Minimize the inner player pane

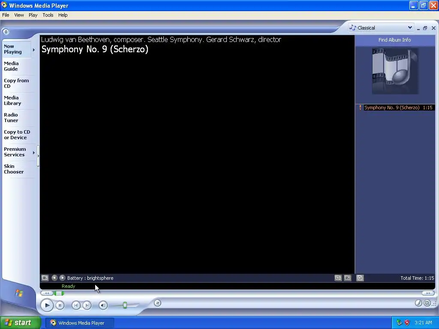tap(418, 28)
